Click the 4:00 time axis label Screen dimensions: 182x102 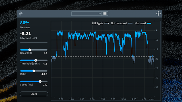coord(134,99)
